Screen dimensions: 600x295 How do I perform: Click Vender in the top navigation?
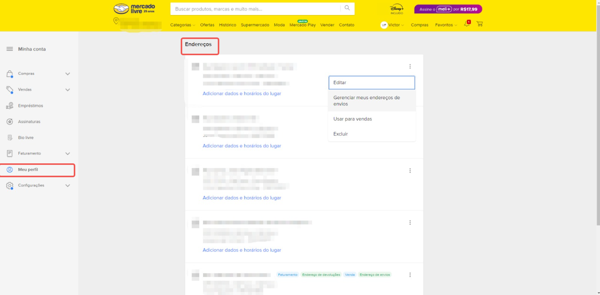point(327,25)
